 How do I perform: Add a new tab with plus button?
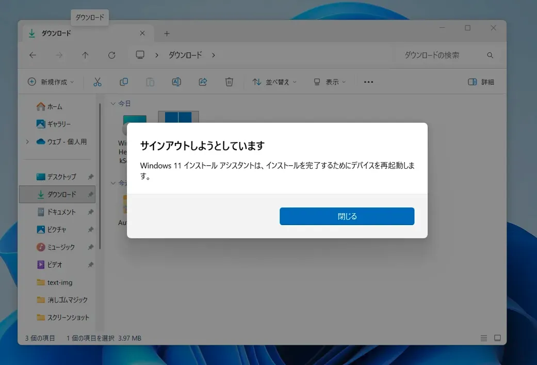tap(167, 34)
